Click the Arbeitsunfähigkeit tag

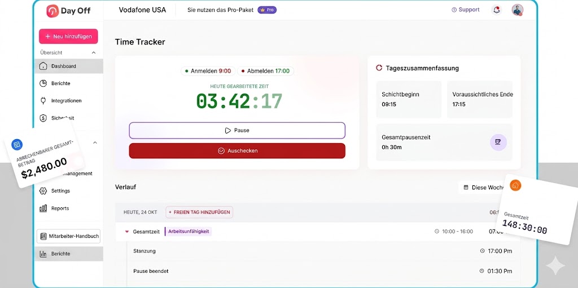coord(189,231)
